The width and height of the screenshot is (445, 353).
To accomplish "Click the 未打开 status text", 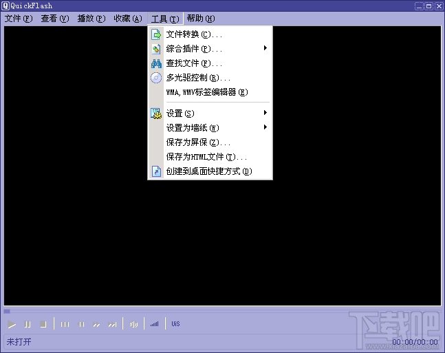I will pyautogui.click(x=19, y=341).
